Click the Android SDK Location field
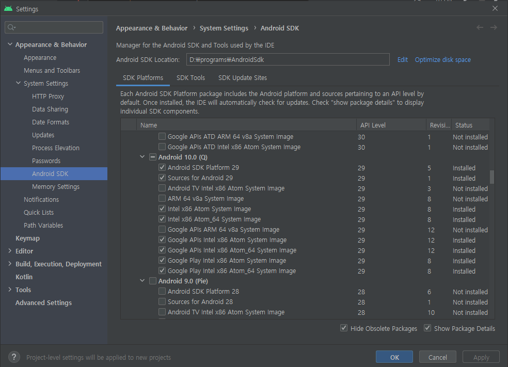Image resolution: width=508 pixels, height=367 pixels. 288,59
